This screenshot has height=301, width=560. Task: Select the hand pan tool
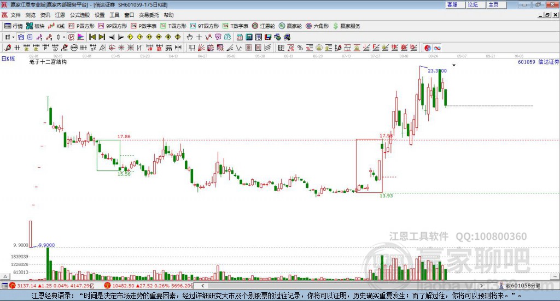pyautogui.click(x=190, y=37)
